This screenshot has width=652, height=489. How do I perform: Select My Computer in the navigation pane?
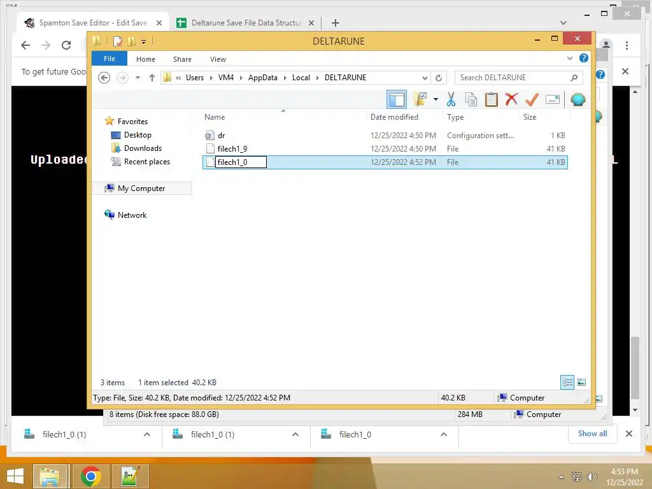(141, 188)
